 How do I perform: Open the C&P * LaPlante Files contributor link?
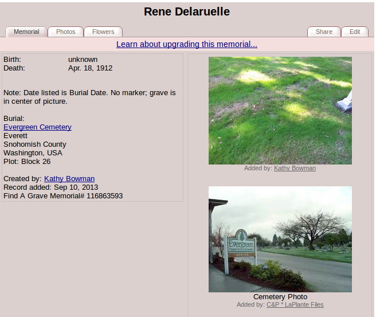coord(295,305)
